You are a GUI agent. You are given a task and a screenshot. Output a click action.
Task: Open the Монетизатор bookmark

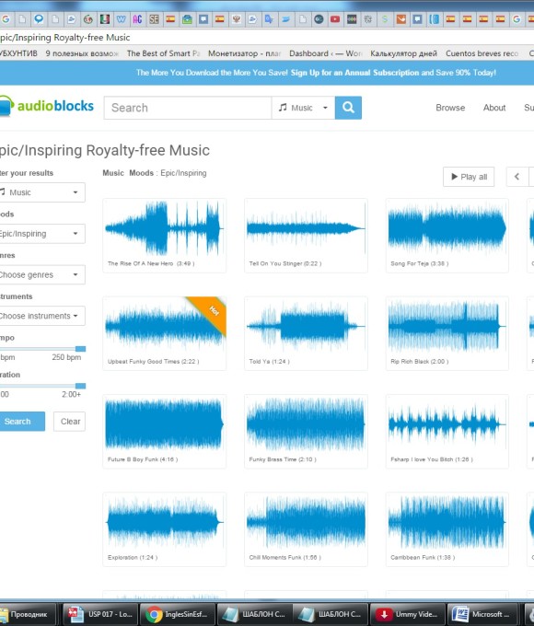click(x=244, y=53)
